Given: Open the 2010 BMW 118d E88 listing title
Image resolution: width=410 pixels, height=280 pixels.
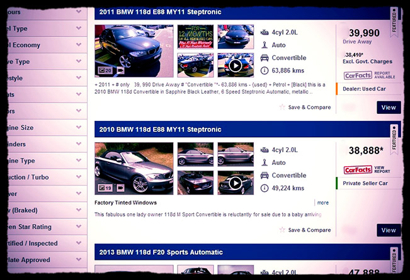Looking at the screenshot, I should coord(161,130).
